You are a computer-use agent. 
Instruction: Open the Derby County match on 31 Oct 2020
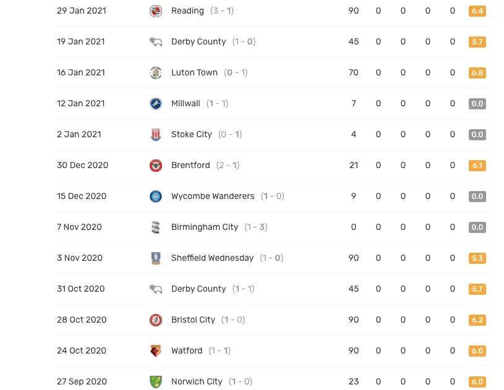point(213,289)
